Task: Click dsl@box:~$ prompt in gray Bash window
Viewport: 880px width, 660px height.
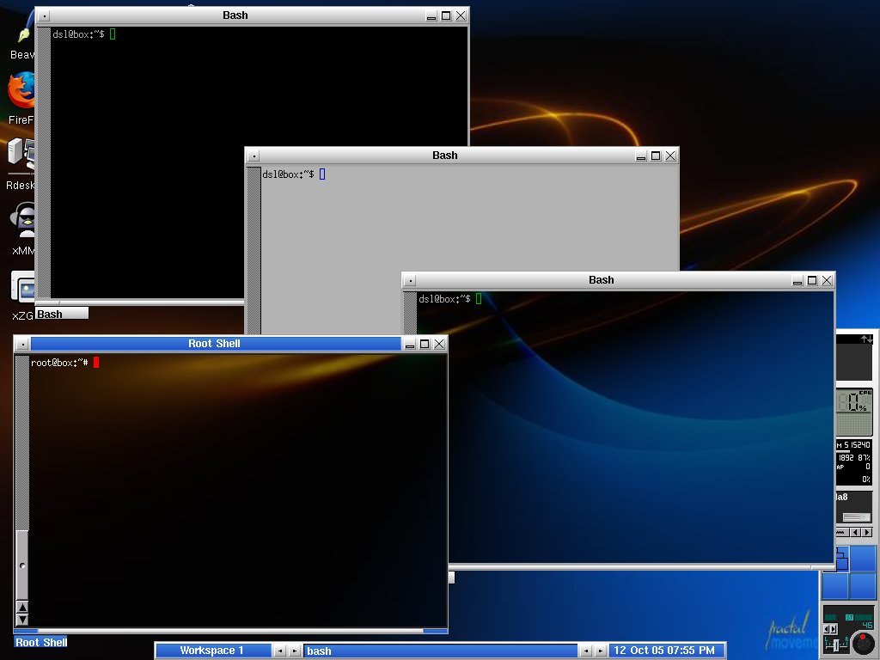Action: point(289,174)
